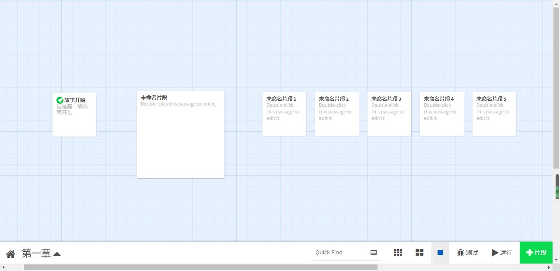Switch to smallest passage icons zoom view
The width and height of the screenshot is (560, 271).
398,253
